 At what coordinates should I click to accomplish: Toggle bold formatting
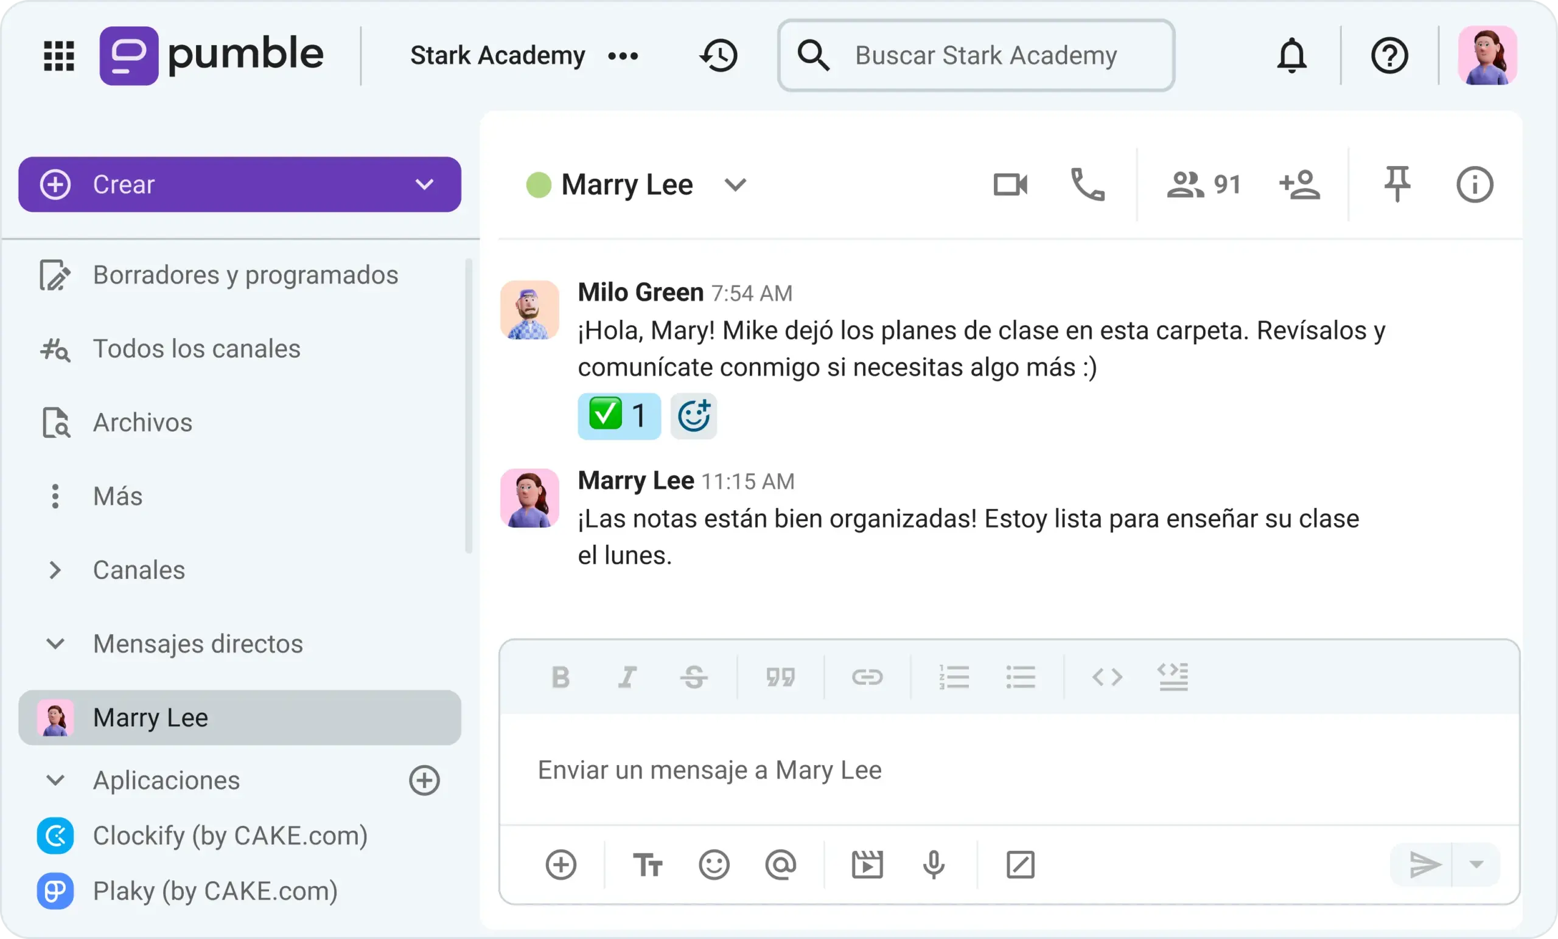[x=561, y=677]
